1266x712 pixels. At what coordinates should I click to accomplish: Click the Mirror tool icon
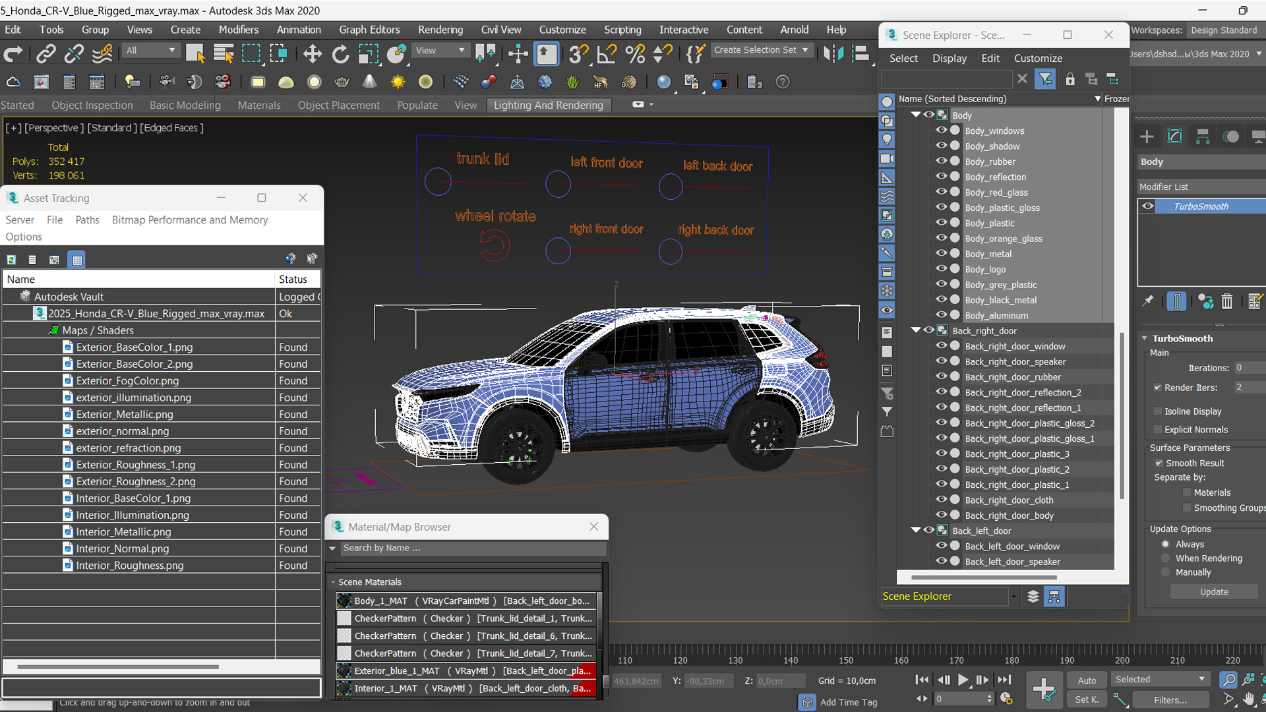click(x=833, y=54)
